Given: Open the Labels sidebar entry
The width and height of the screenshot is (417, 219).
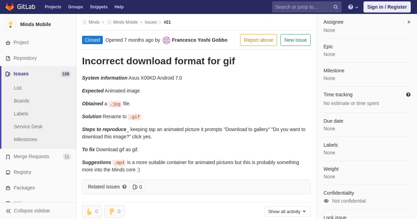Looking at the screenshot, I should pos(21,114).
